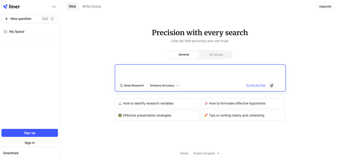This screenshot has height=160, width=339.
Task: Follow the Try Pro for free link
Action: (256, 86)
